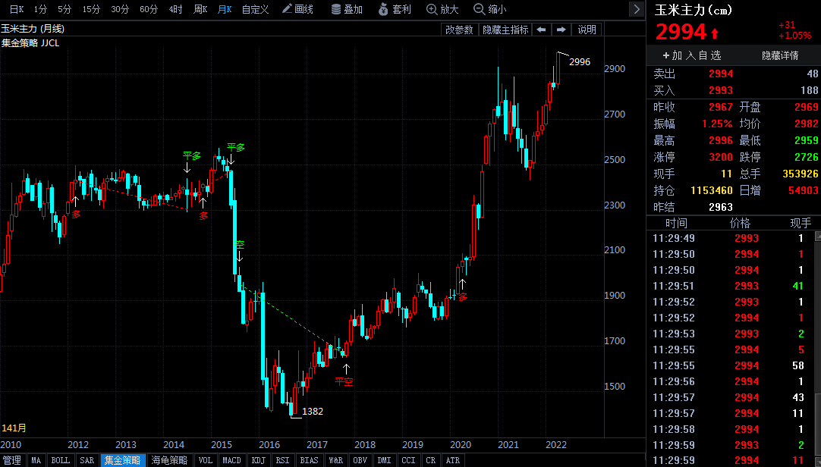
Task: Select SAR indicator tab
Action: 87,460
